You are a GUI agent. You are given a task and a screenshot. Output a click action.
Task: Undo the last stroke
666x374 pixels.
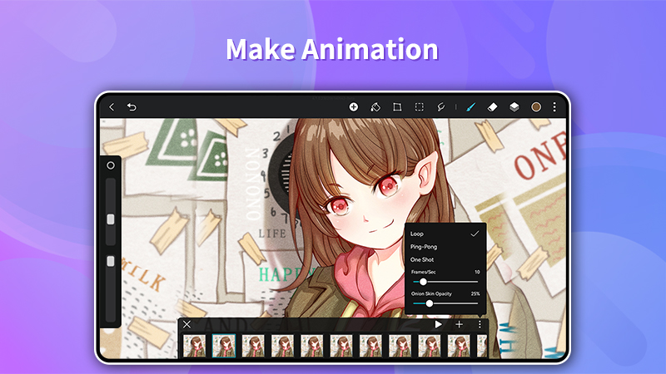[x=132, y=107]
